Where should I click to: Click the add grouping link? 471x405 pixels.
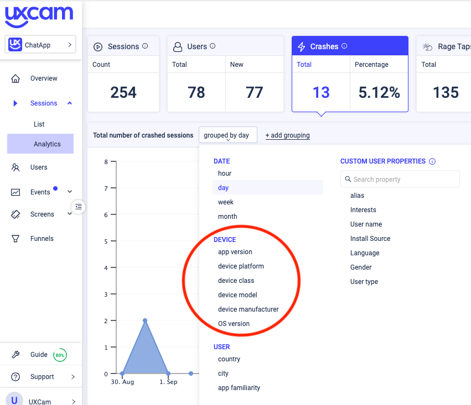[x=287, y=134]
